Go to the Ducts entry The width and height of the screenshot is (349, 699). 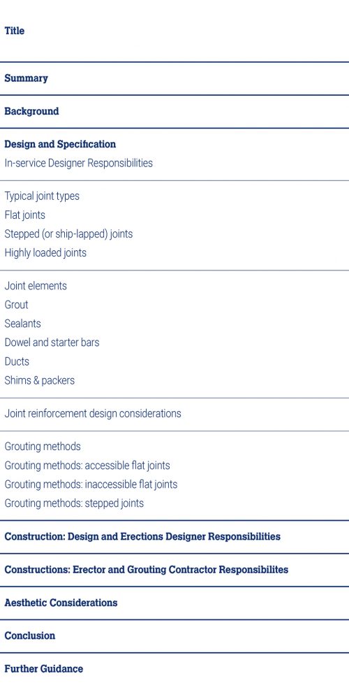pyautogui.click(x=17, y=361)
